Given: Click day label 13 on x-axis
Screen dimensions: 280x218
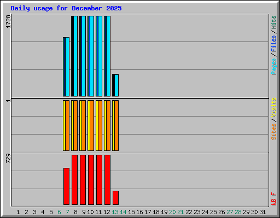Looking at the screenshot, I should pos(115,212).
